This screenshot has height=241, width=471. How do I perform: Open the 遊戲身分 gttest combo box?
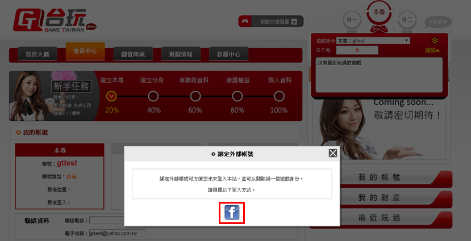[373, 40]
